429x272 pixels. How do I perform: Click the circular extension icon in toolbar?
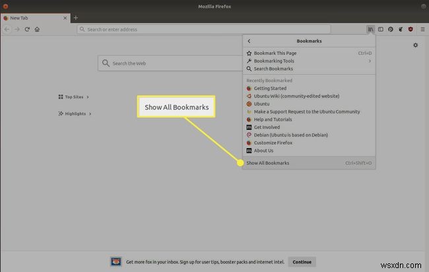391,29
